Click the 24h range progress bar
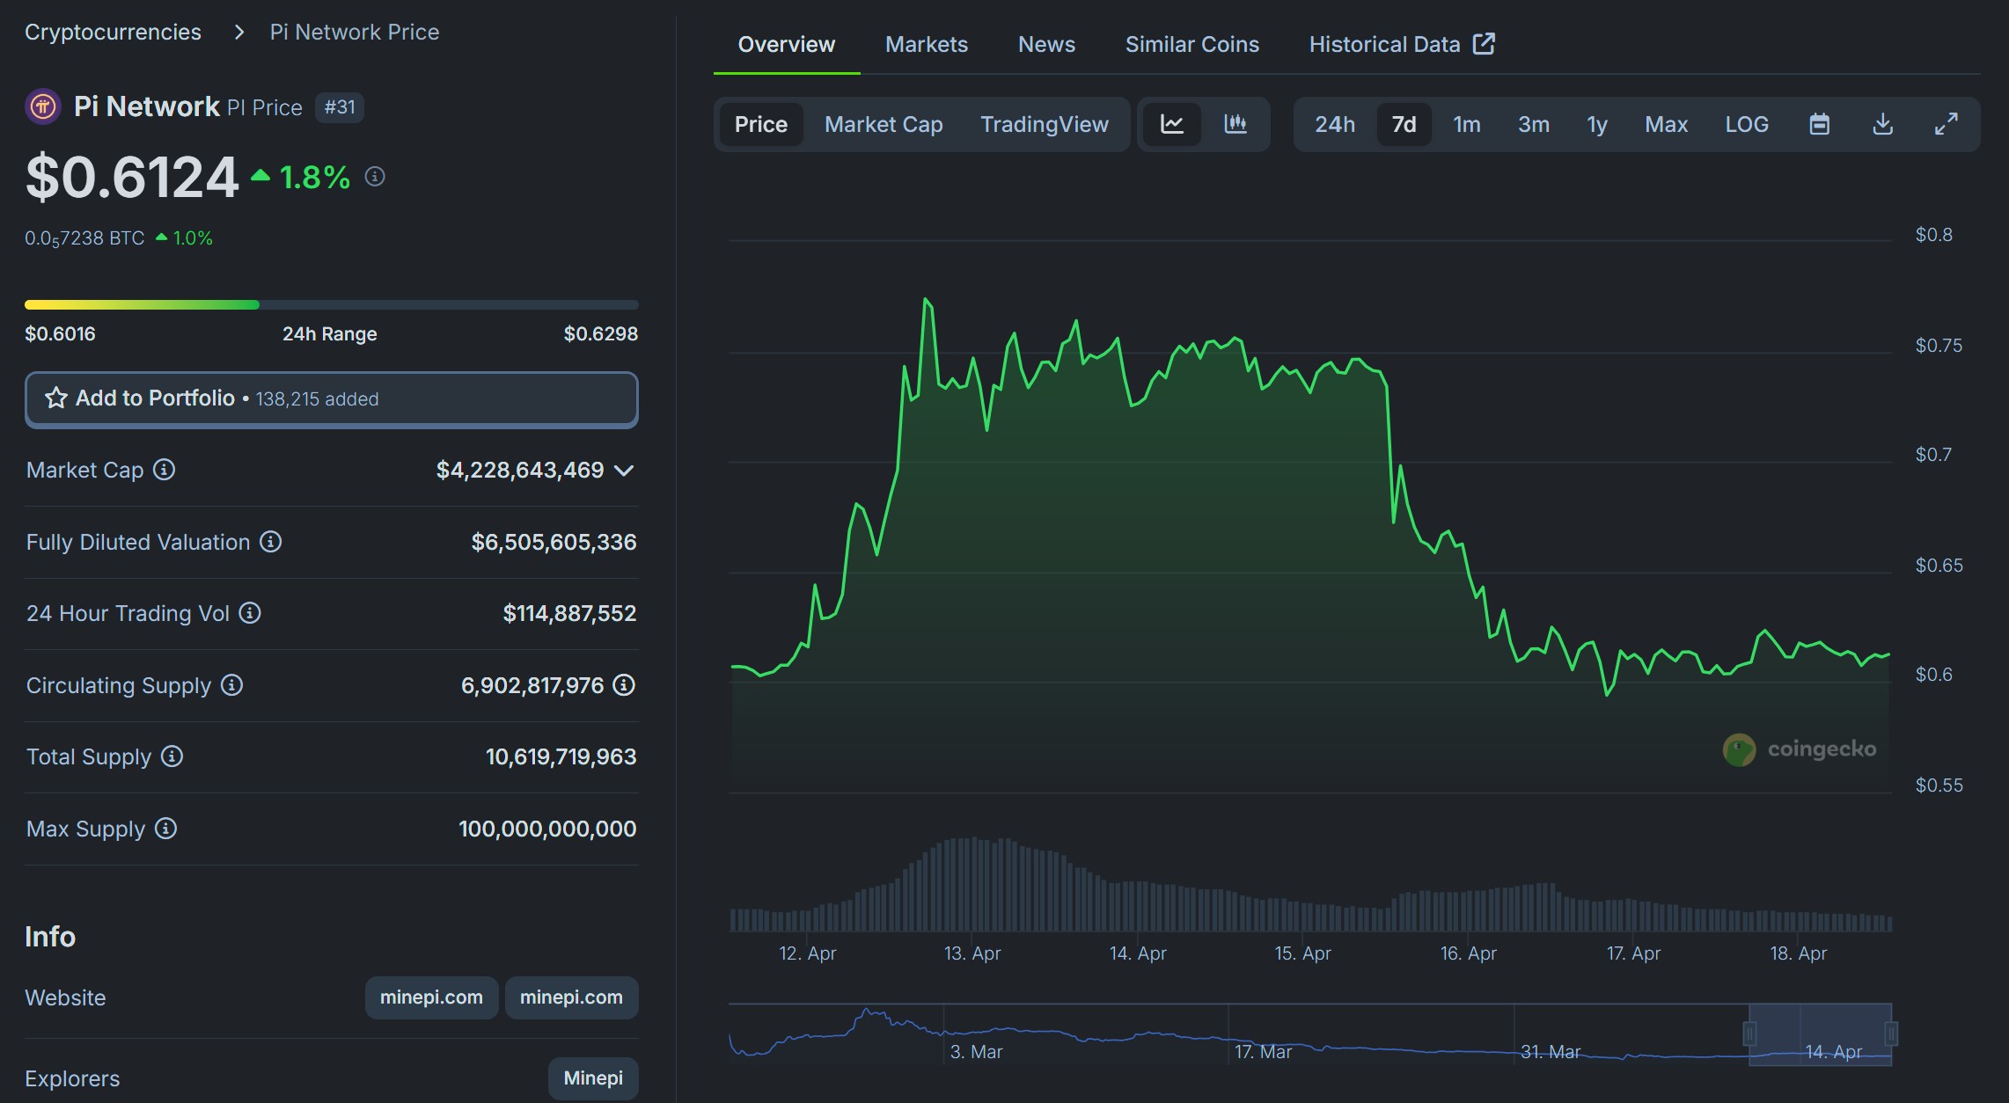 point(332,305)
